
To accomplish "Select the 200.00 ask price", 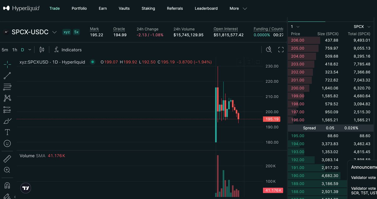I will [298, 88].
